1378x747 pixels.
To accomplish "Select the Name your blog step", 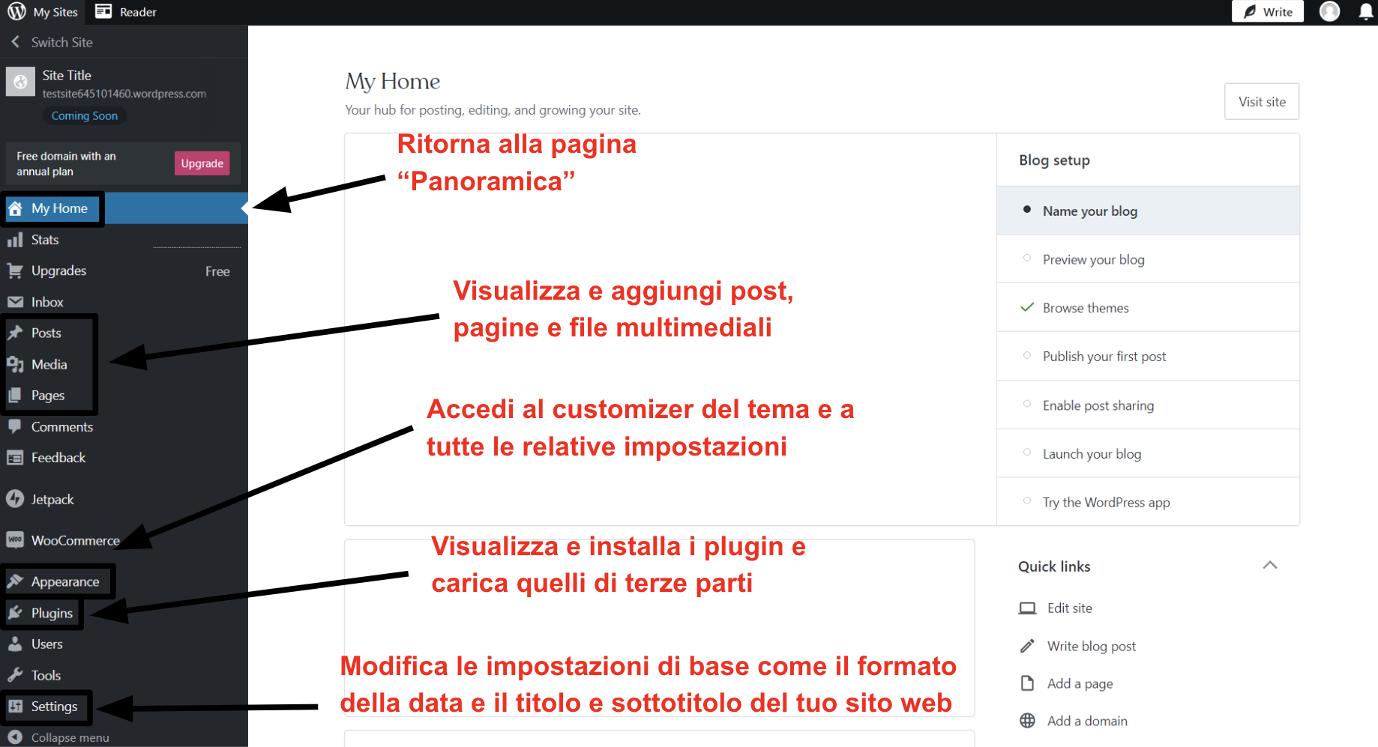I will tap(1148, 211).
